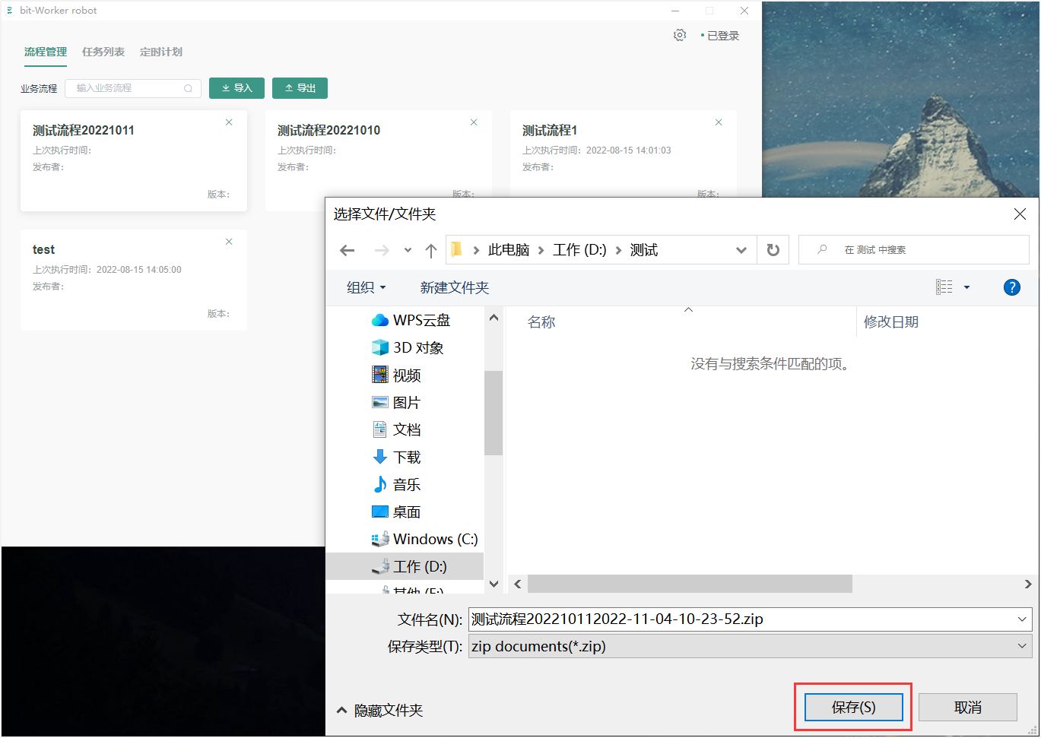Expand the 组织 menu
Screen dimensions: 1041x738
366,287
